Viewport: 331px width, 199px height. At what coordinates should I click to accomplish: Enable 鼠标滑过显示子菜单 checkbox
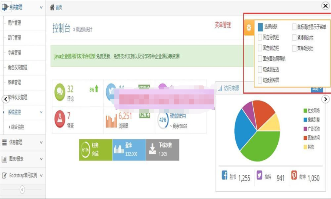pos(294,27)
